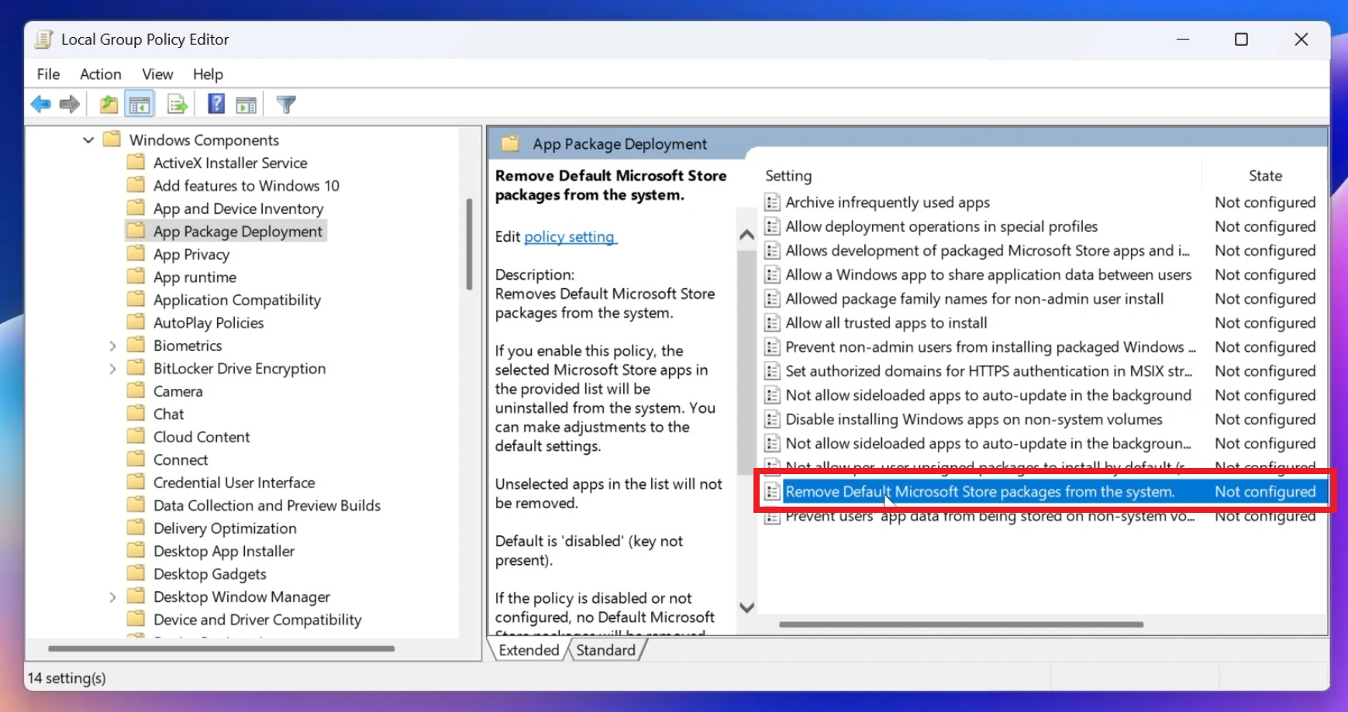Screen dimensions: 1348x712
Task: Switch to the Standard tab
Action: tap(606, 650)
